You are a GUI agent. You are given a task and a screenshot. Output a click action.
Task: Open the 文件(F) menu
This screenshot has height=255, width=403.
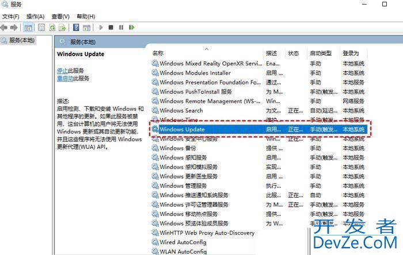click(10, 17)
